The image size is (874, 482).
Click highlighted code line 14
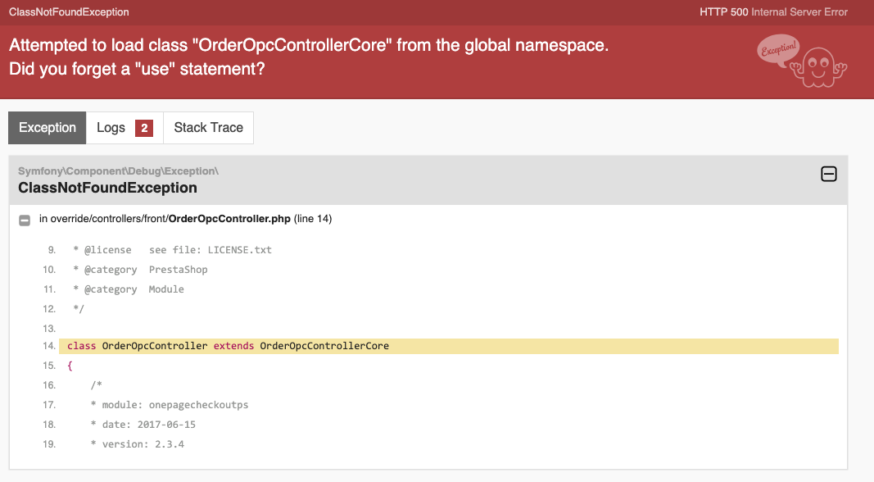(449, 346)
